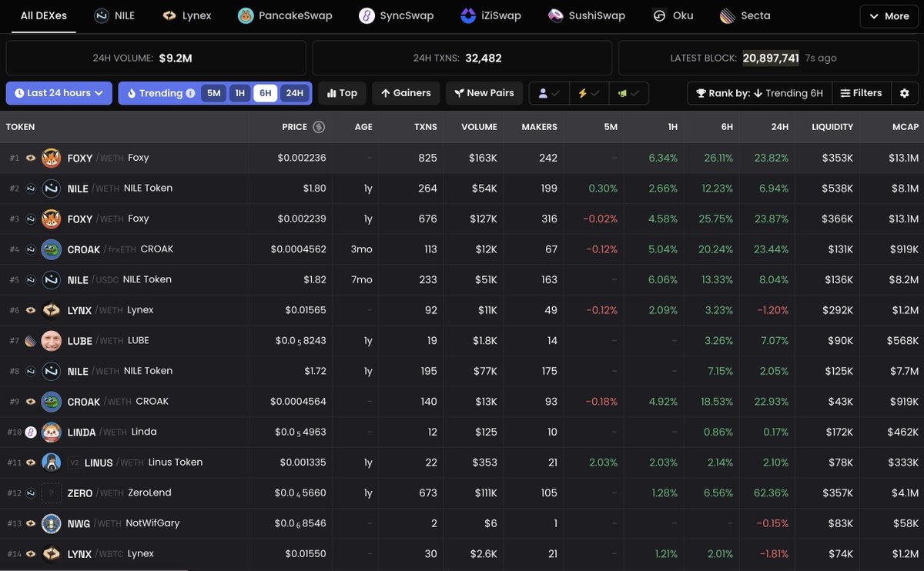Image resolution: width=924 pixels, height=571 pixels.
Task: Sort by the MCAP column header
Action: tap(905, 127)
